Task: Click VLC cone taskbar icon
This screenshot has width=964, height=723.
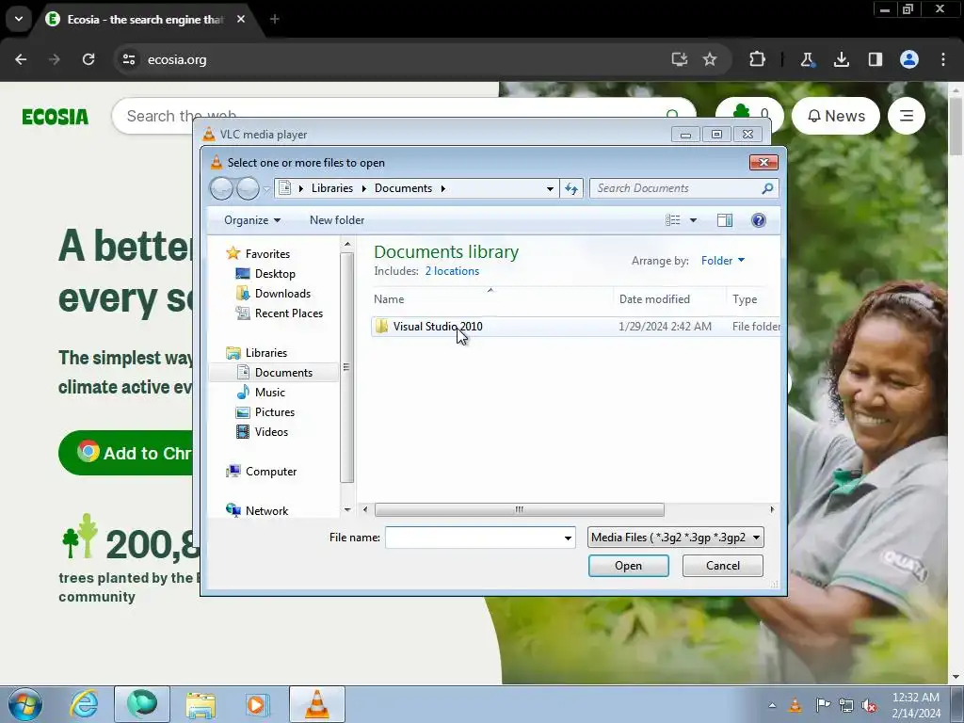Action: (x=317, y=704)
